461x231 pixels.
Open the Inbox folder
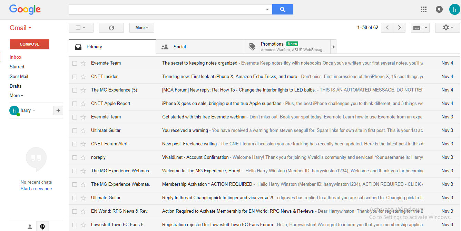tap(16, 57)
